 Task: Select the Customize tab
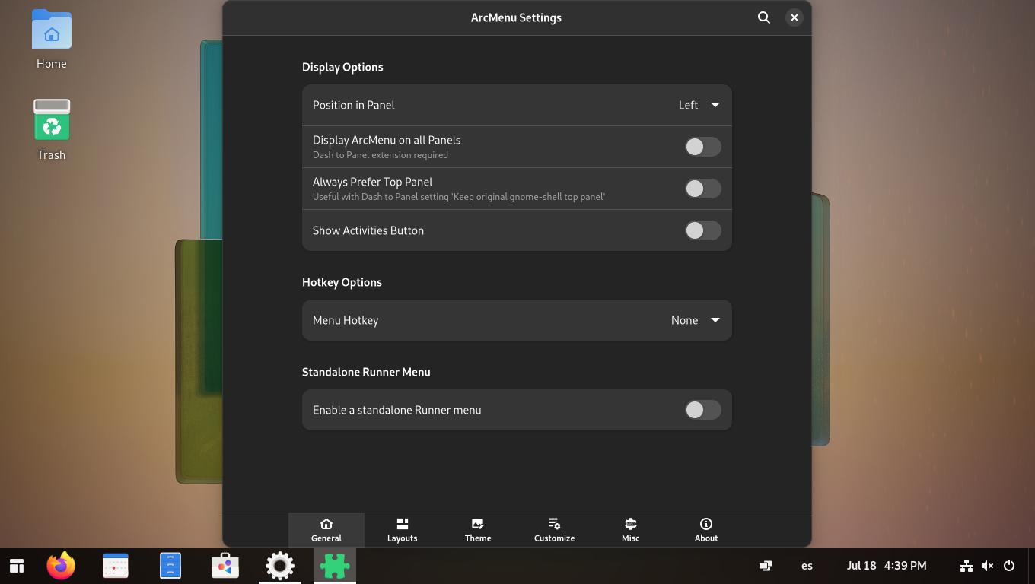[x=554, y=530]
